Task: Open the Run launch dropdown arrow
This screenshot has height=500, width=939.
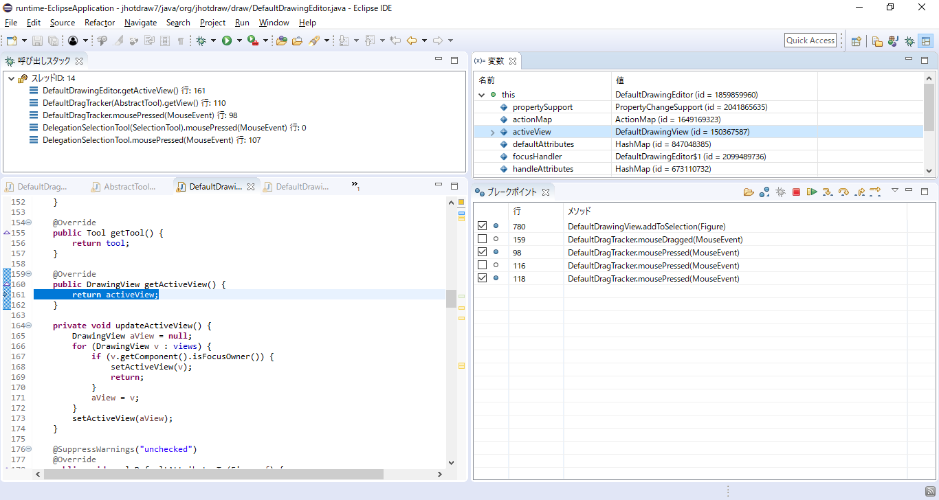Action: click(239, 41)
